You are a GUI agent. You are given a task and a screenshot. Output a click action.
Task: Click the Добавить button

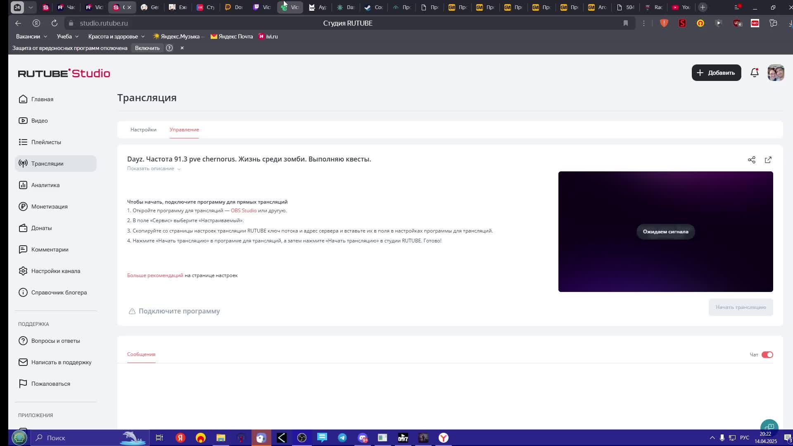pos(716,73)
